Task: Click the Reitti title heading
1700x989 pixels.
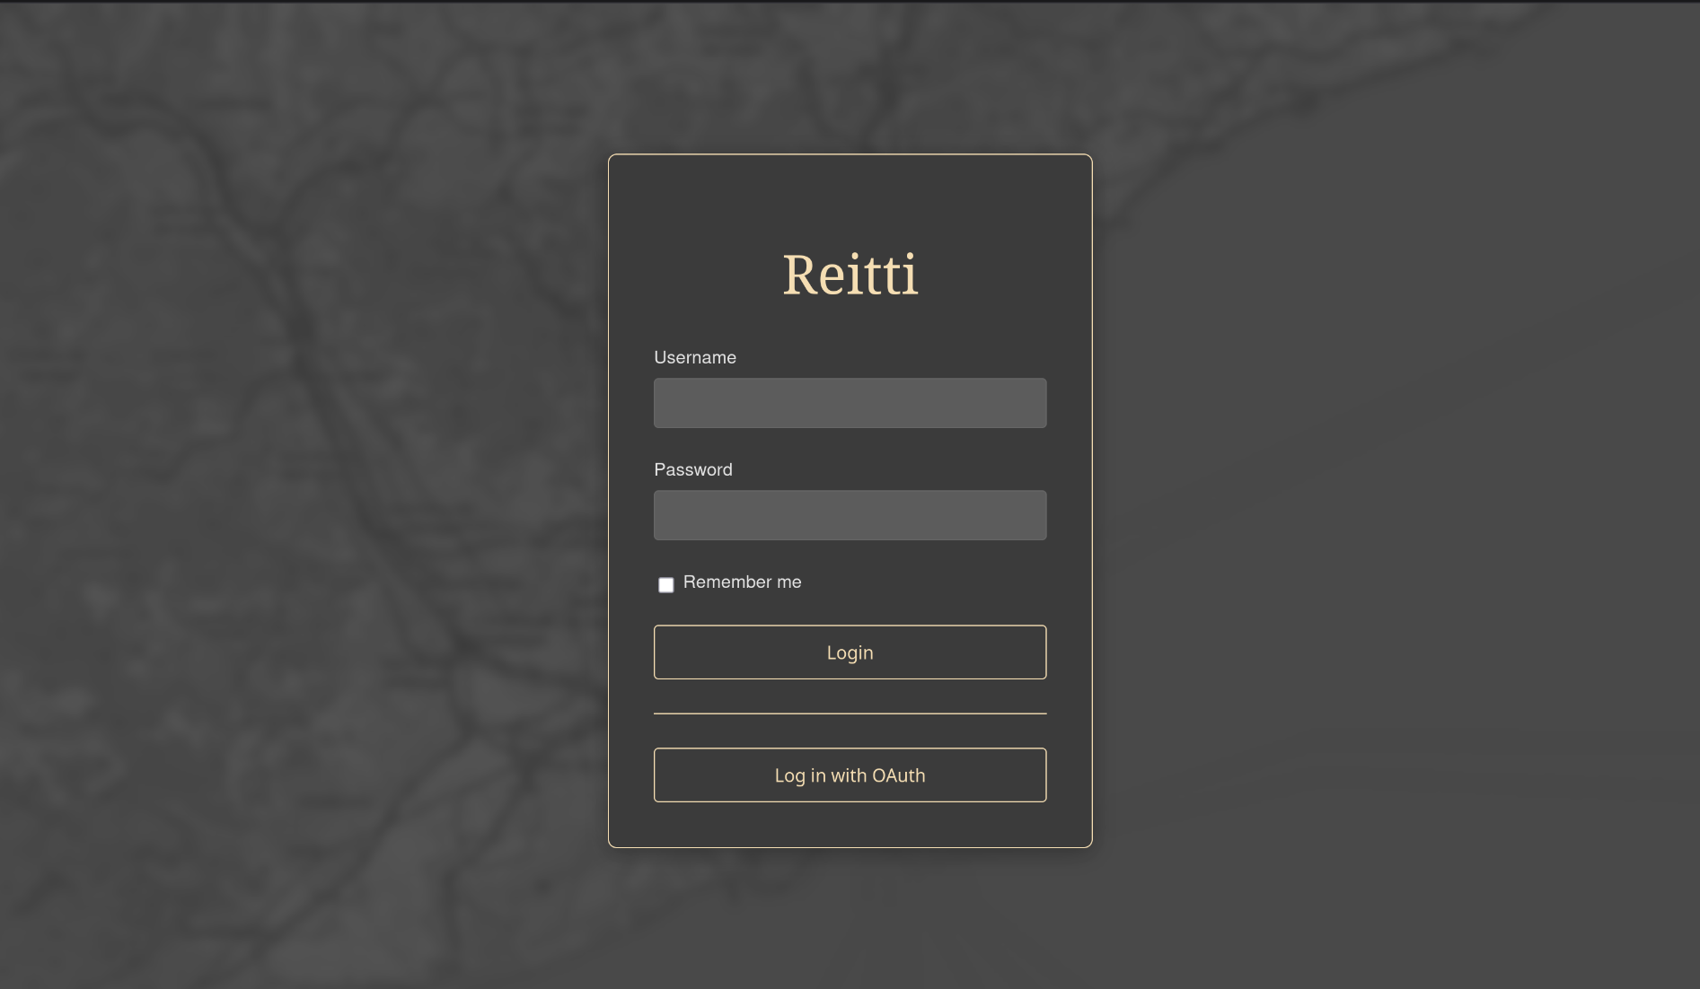Action: coord(850,275)
